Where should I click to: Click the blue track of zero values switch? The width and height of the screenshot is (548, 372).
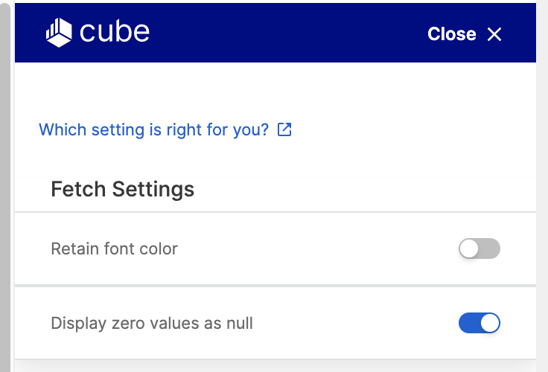click(x=469, y=323)
